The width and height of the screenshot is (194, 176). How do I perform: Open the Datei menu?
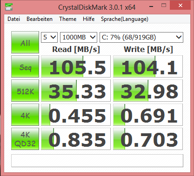[13, 19]
